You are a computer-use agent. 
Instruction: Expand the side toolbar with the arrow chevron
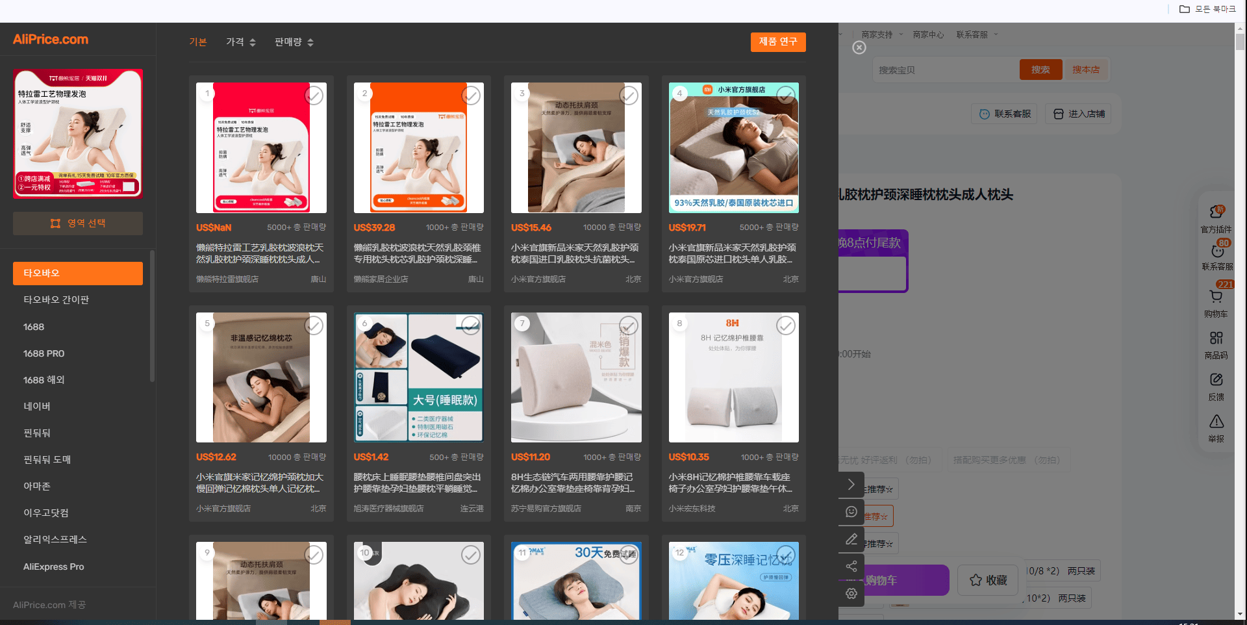click(x=851, y=485)
